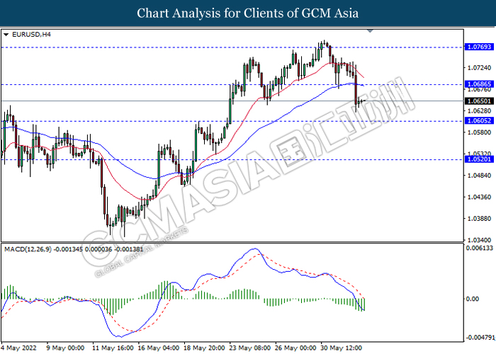Viewport: 496px width, 354px height.
Task: Select the 0.00 MACD zero level value
Action: pos(473,299)
